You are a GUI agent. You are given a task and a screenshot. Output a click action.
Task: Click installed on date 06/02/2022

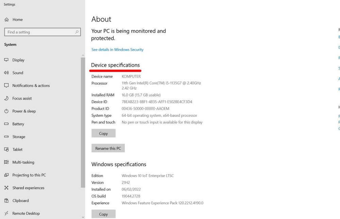pos(131,189)
